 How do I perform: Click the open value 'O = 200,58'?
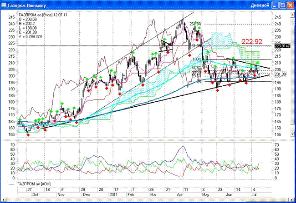[28, 19]
